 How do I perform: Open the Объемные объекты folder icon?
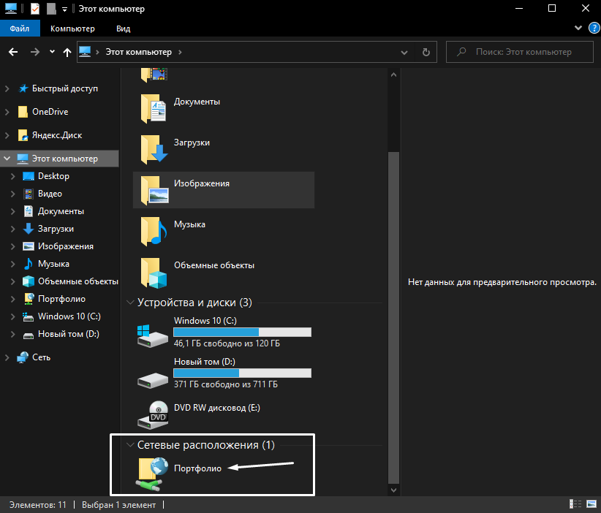coord(154,271)
